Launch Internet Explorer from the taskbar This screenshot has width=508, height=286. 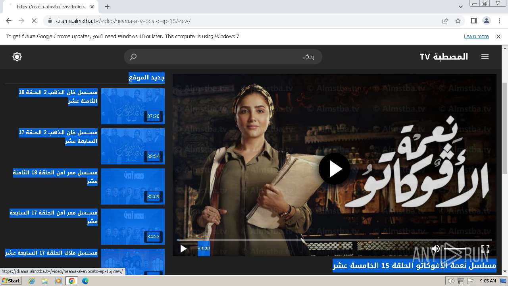click(32, 281)
